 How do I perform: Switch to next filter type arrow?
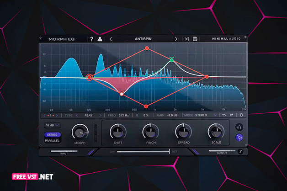[x=100, y=116]
